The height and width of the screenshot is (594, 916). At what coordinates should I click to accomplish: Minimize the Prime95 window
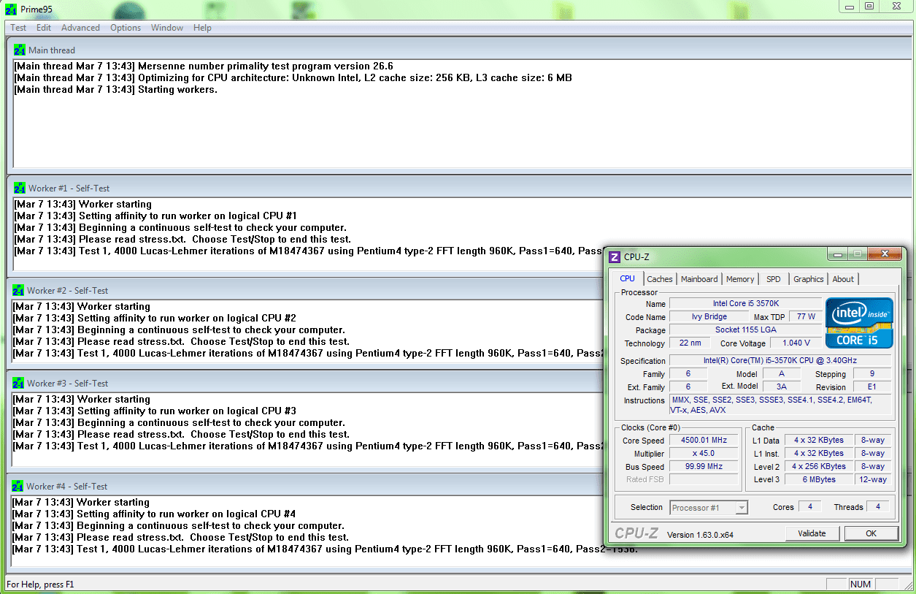click(847, 6)
